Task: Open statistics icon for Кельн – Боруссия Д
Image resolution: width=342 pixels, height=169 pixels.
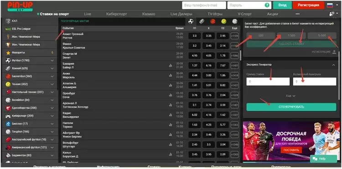Action: (x=171, y=154)
